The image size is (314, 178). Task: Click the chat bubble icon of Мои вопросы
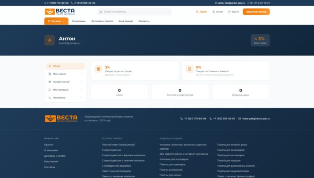[50, 90]
